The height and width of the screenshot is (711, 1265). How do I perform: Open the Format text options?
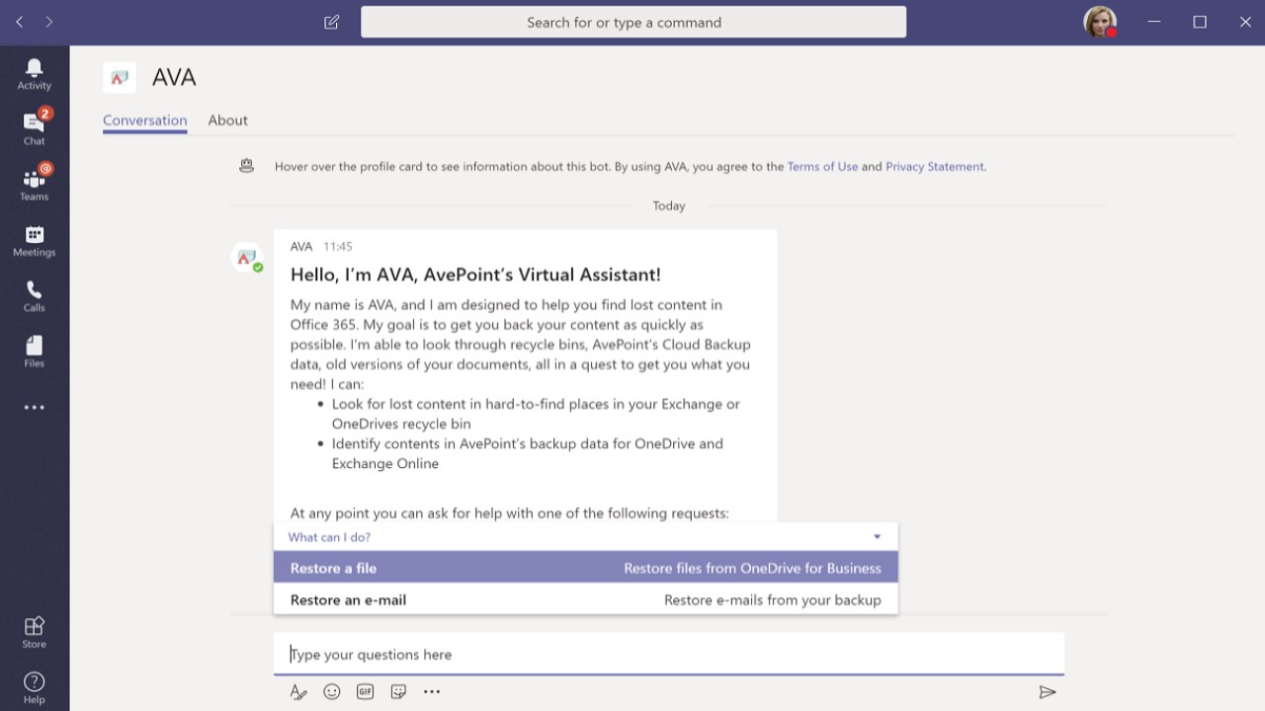(298, 692)
